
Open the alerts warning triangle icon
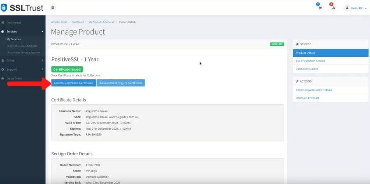(333, 8)
